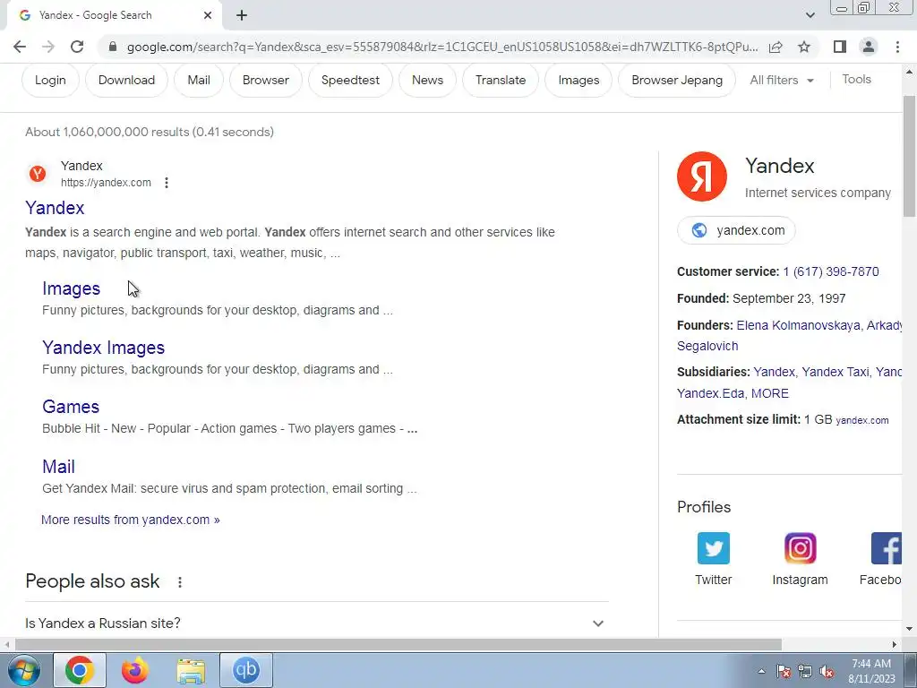The image size is (917, 688).
Task: Expand 'Is Yandex a Russian site?' question
Action: [x=316, y=623]
